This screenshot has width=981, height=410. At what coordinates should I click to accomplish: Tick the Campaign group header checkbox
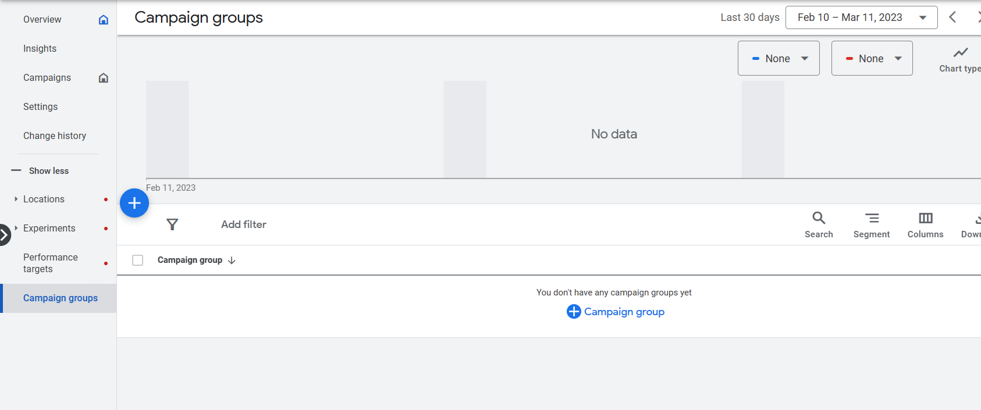(138, 260)
